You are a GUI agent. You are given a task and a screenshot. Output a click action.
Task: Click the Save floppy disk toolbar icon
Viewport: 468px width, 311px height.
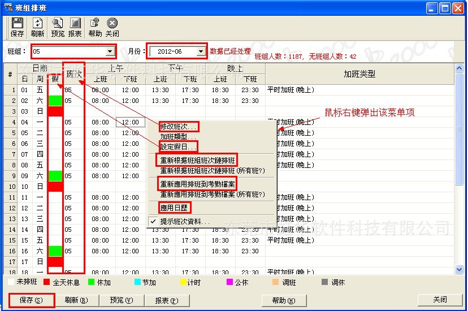point(17,23)
